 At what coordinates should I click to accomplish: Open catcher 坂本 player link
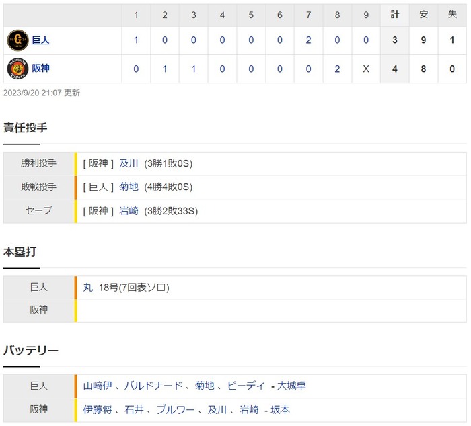click(279, 409)
